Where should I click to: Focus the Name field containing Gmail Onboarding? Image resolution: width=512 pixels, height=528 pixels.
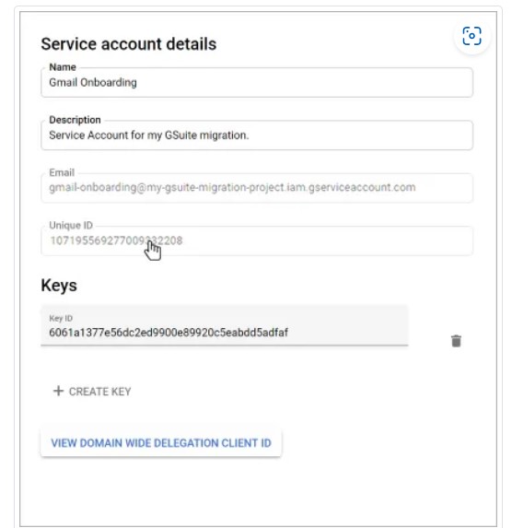tap(257, 83)
